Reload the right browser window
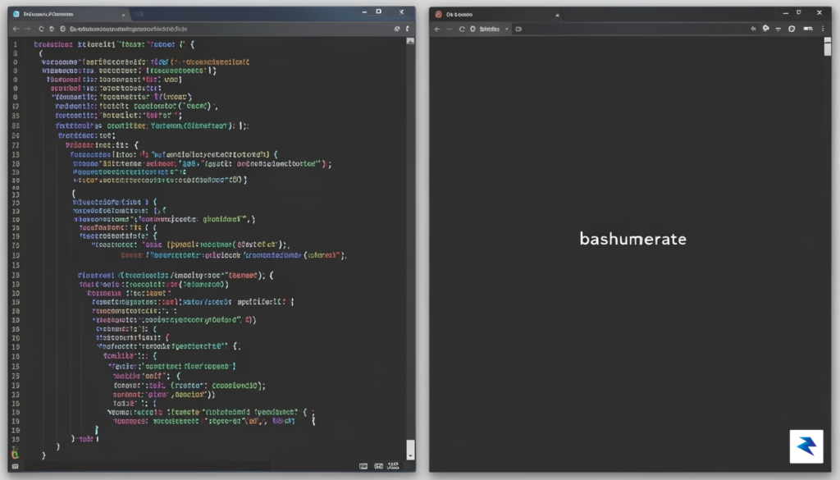This screenshot has height=480, width=840. [x=462, y=29]
